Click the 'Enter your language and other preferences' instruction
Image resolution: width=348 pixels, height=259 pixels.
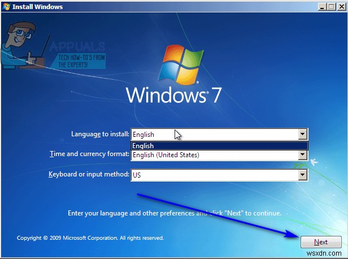click(x=175, y=213)
